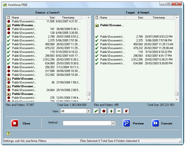
Task: Click the Timestamp column header in Target pane
Action: point(159,17)
